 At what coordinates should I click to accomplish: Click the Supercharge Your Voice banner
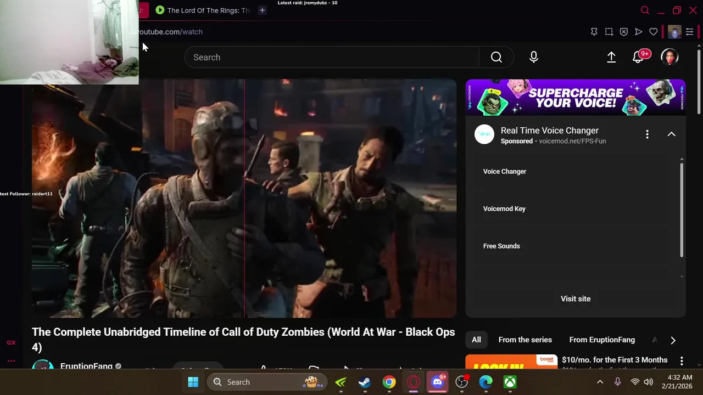pos(576,97)
